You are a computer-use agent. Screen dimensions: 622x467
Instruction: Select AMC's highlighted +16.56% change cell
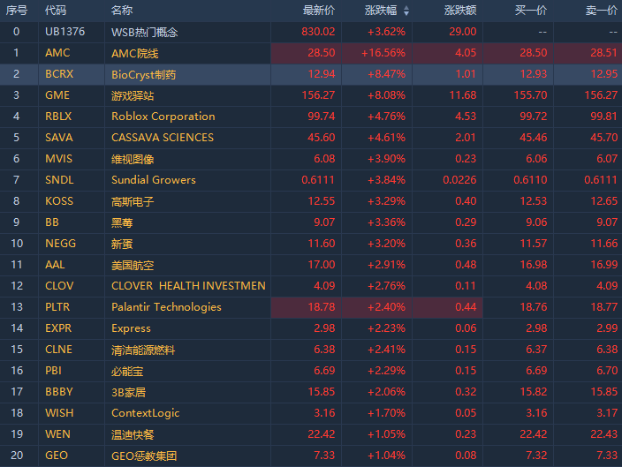[x=385, y=53]
